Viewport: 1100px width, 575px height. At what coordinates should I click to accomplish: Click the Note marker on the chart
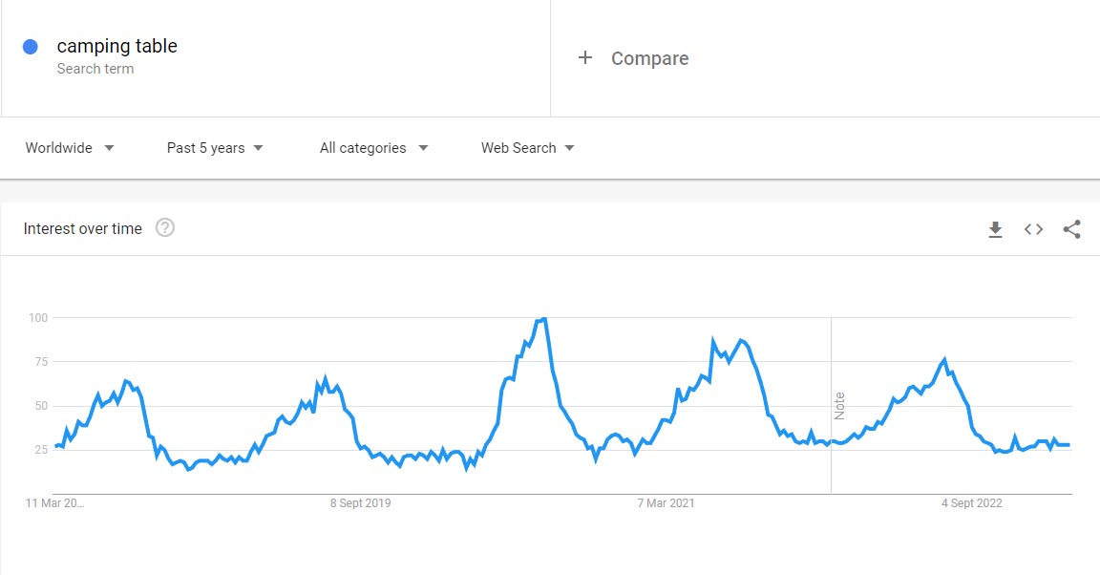[x=839, y=405]
